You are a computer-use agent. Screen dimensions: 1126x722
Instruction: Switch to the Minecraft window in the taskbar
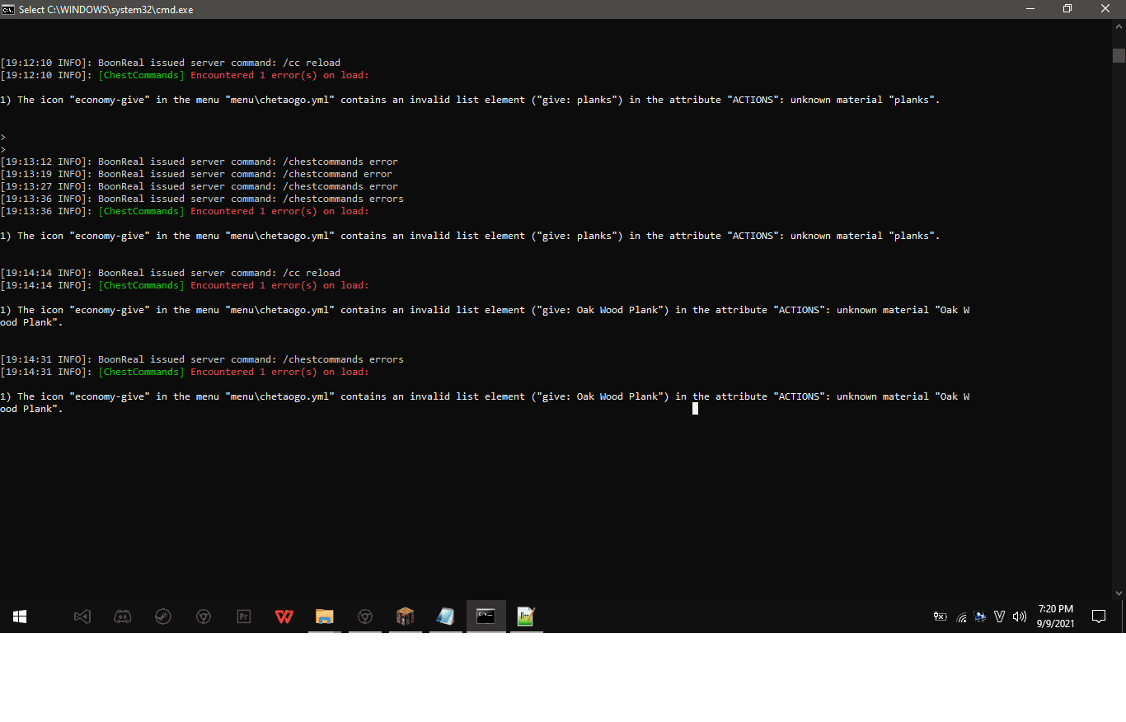pyautogui.click(x=405, y=617)
